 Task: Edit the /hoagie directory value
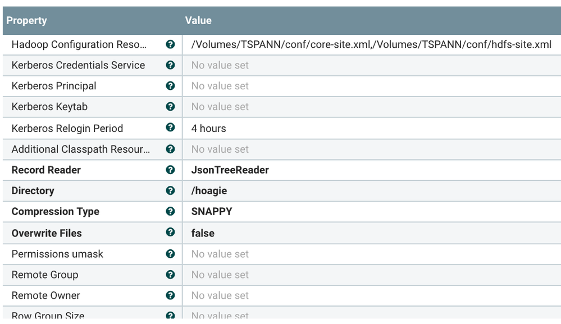coord(209,191)
